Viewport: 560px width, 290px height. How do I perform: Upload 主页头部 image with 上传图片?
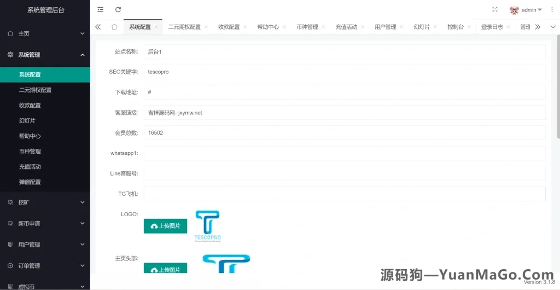[165, 268]
